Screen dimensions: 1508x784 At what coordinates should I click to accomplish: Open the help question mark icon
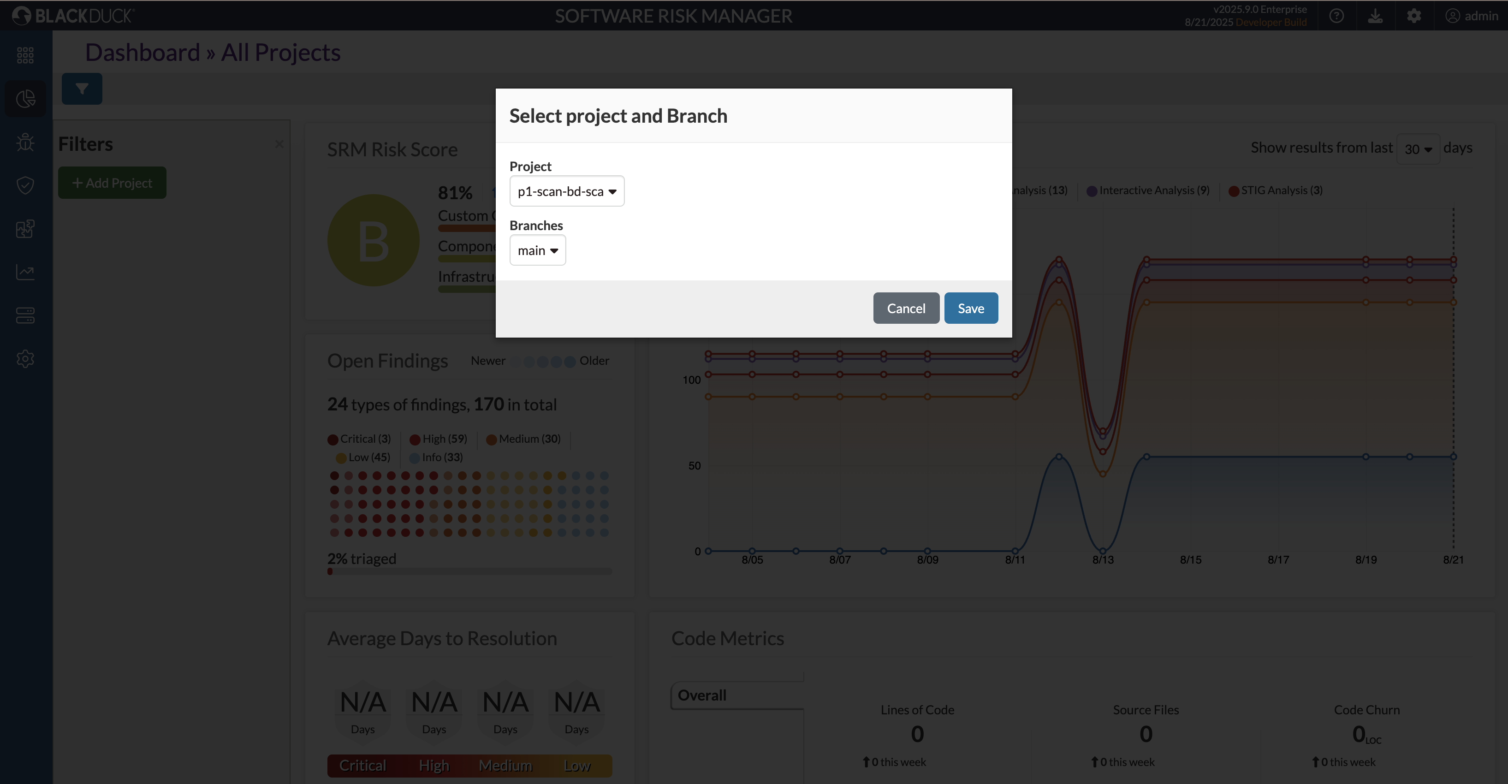(1336, 16)
